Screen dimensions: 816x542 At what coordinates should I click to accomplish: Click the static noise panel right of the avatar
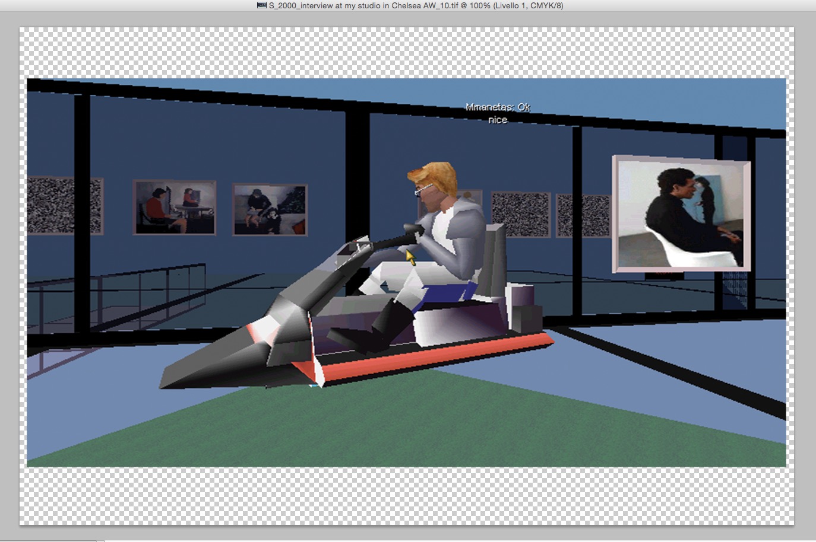tap(520, 215)
